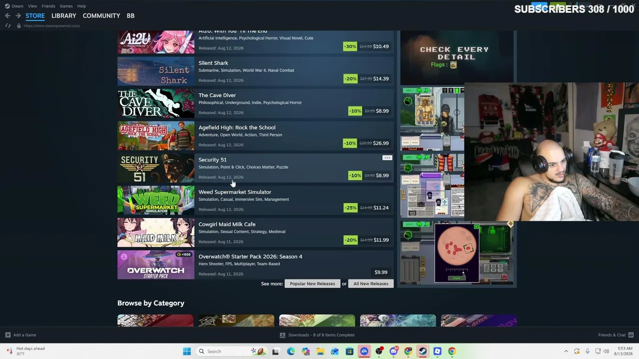Open Discord from the taskbar

pyautogui.click(x=393, y=352)
